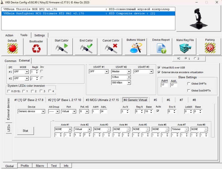The image size is (222, 169).
Task: Open the Alt.Group dropdown
Action: pos(57,112)
